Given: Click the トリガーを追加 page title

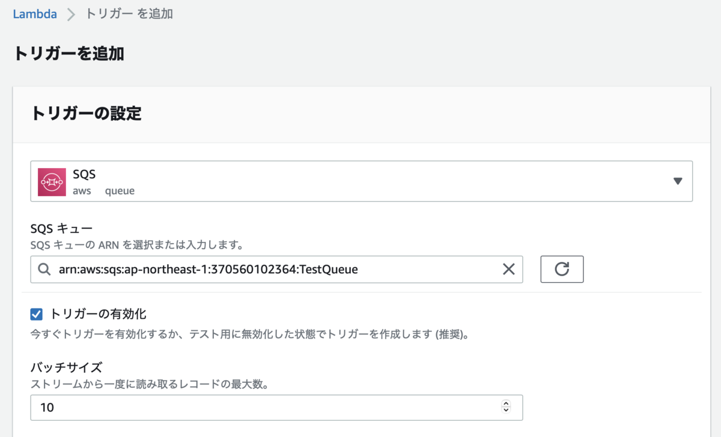Looking at the screenshot, I should [x=68, y=53].
